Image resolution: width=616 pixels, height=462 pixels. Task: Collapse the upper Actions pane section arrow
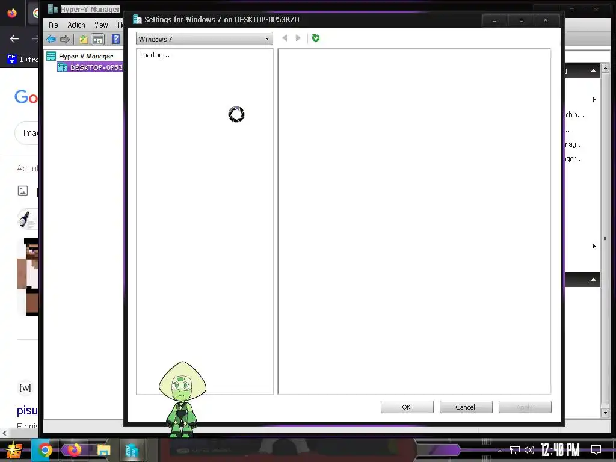(x=593, y=71)
